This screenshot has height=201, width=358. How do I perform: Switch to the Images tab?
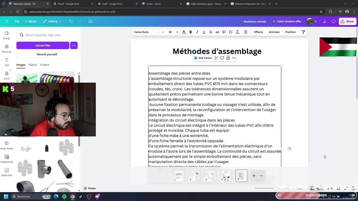21,65
